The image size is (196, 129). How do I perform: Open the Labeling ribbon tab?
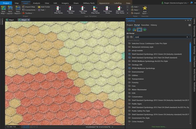118,3
